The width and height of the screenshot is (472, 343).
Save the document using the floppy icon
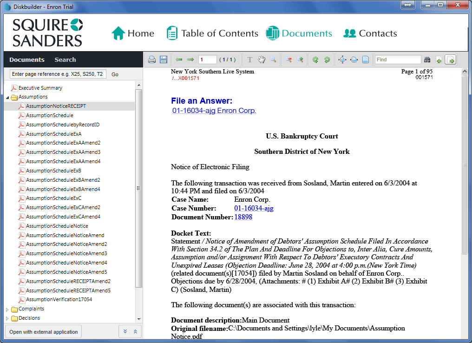point(164,59)
